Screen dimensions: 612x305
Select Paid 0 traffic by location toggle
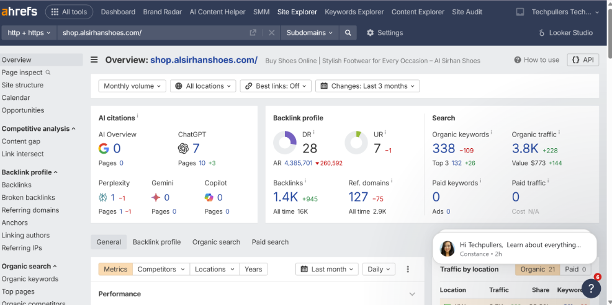coord(575,269)
